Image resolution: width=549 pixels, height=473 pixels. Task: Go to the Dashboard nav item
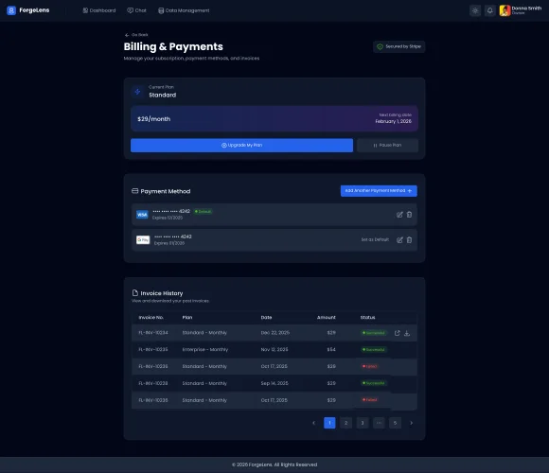[x=99, y=10]
